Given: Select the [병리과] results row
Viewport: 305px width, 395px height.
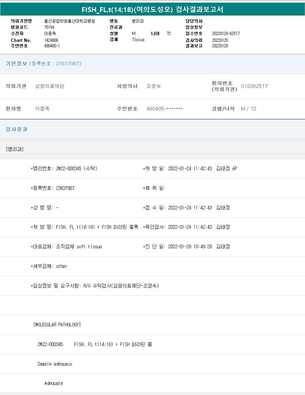Looking at the screenshot, I should pos(15,149).
